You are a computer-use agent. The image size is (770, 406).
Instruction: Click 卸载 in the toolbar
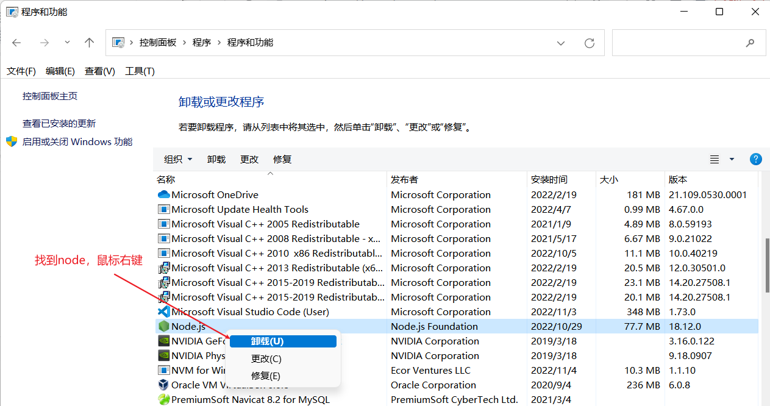tap(216, 159)
